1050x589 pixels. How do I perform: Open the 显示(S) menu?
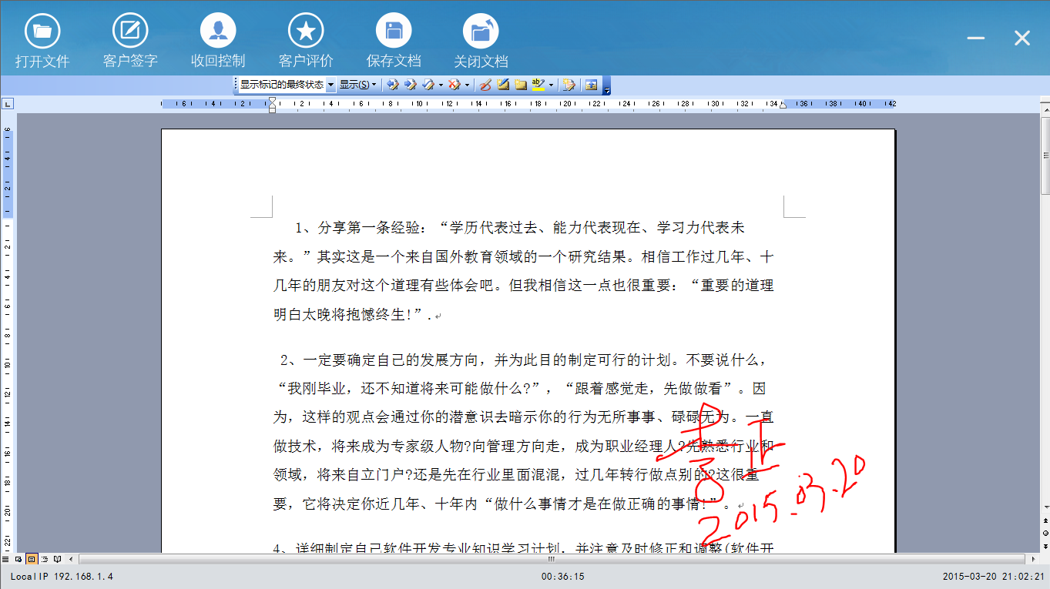coord(358,85)
